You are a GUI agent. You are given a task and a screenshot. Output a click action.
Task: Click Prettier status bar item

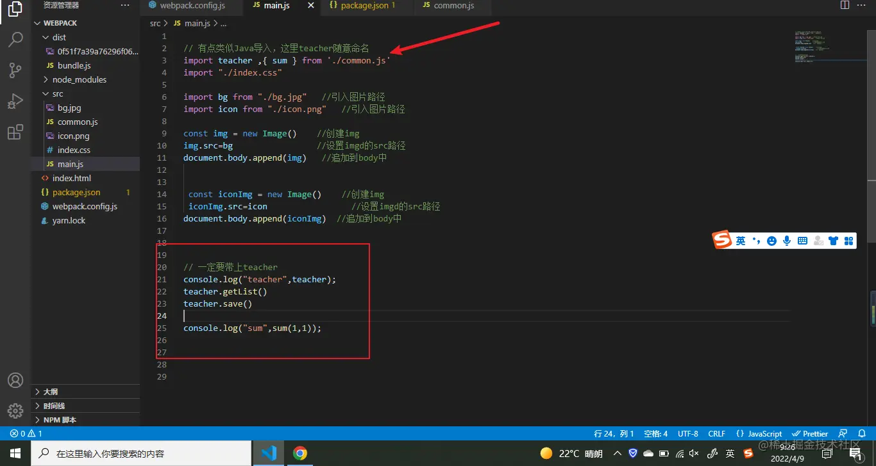[811, 433]
